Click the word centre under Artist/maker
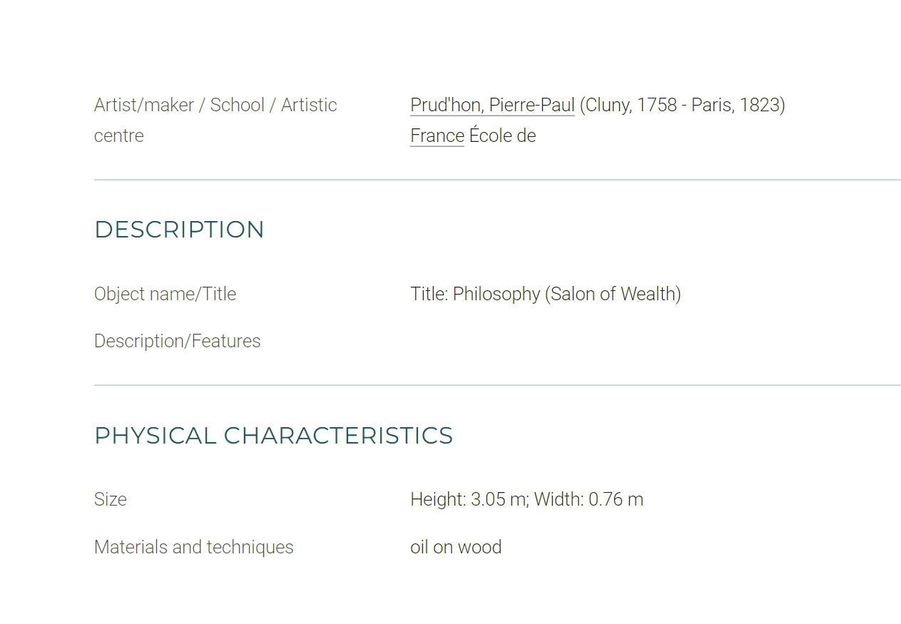The height and width of the screenshot is (624, 901). (x=118, y=135)
